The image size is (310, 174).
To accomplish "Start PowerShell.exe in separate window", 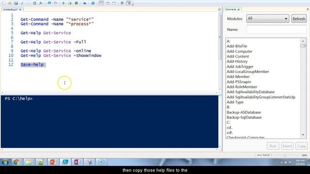I will (x=93, y=3).
